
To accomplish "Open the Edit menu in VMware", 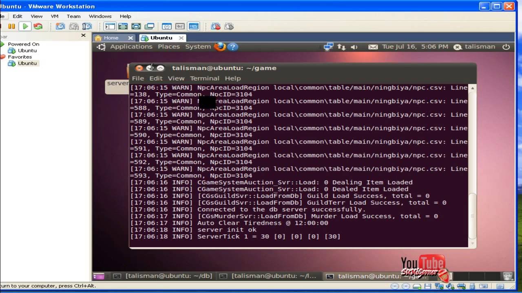I will [x=18, y=16].
